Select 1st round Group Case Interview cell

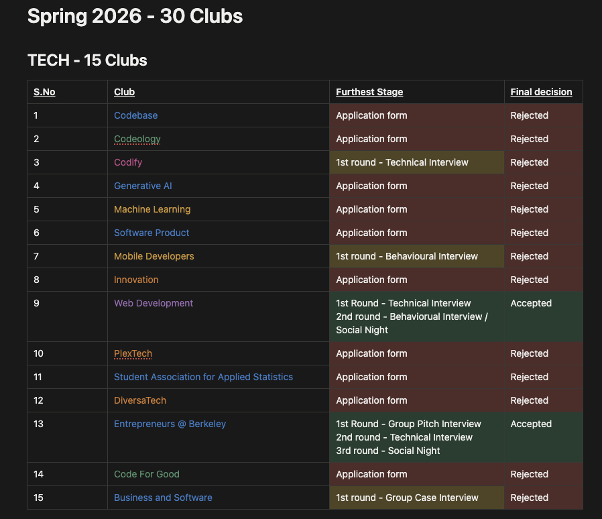(416, 498)
